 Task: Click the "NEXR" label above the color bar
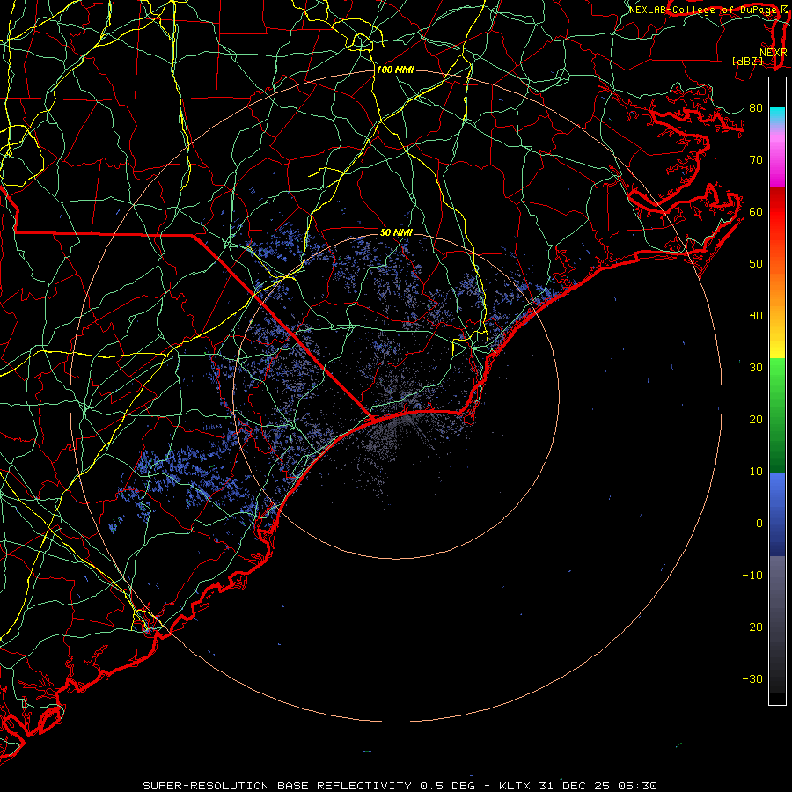(x=774, y=53)
